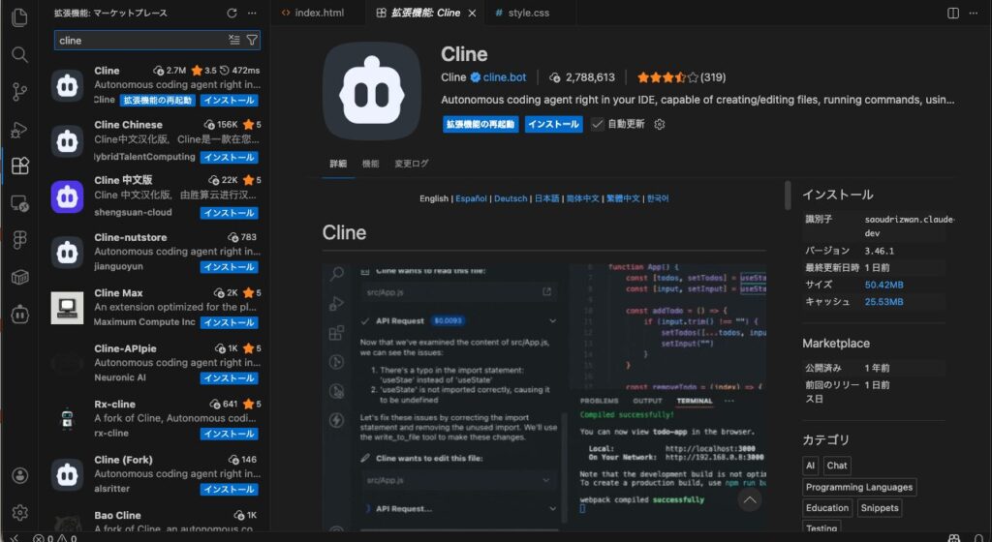Click the split editor icon
Viewport: 992px width, 542px height.
coord(953,14)
